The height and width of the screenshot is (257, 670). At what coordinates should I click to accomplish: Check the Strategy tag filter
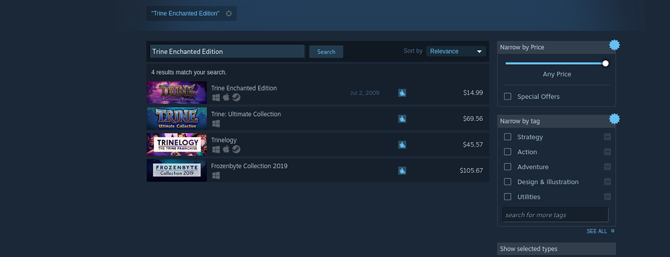click(508, 137)
